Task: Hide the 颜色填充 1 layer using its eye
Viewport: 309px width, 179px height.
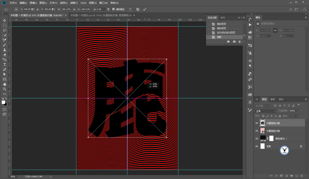Action: click(x=257, y=139)
